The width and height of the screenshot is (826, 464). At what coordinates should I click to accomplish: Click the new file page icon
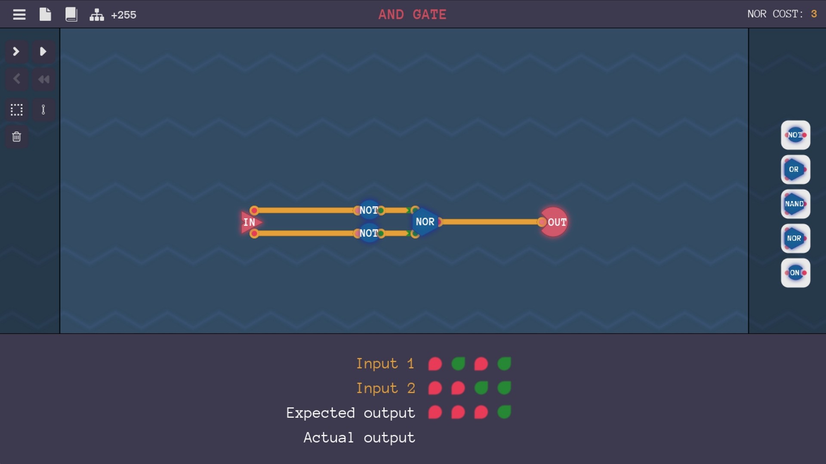[x=45, y=14]
